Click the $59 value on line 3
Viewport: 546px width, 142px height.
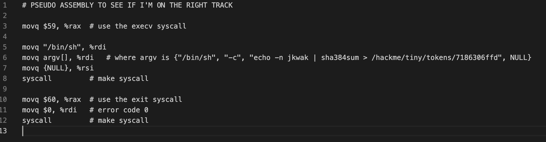(50, 26)
